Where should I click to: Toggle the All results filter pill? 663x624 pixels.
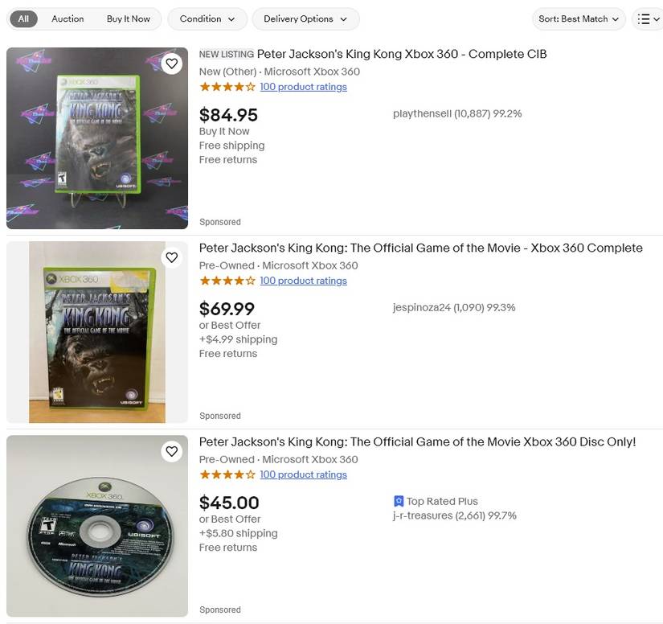pos(23,18)
